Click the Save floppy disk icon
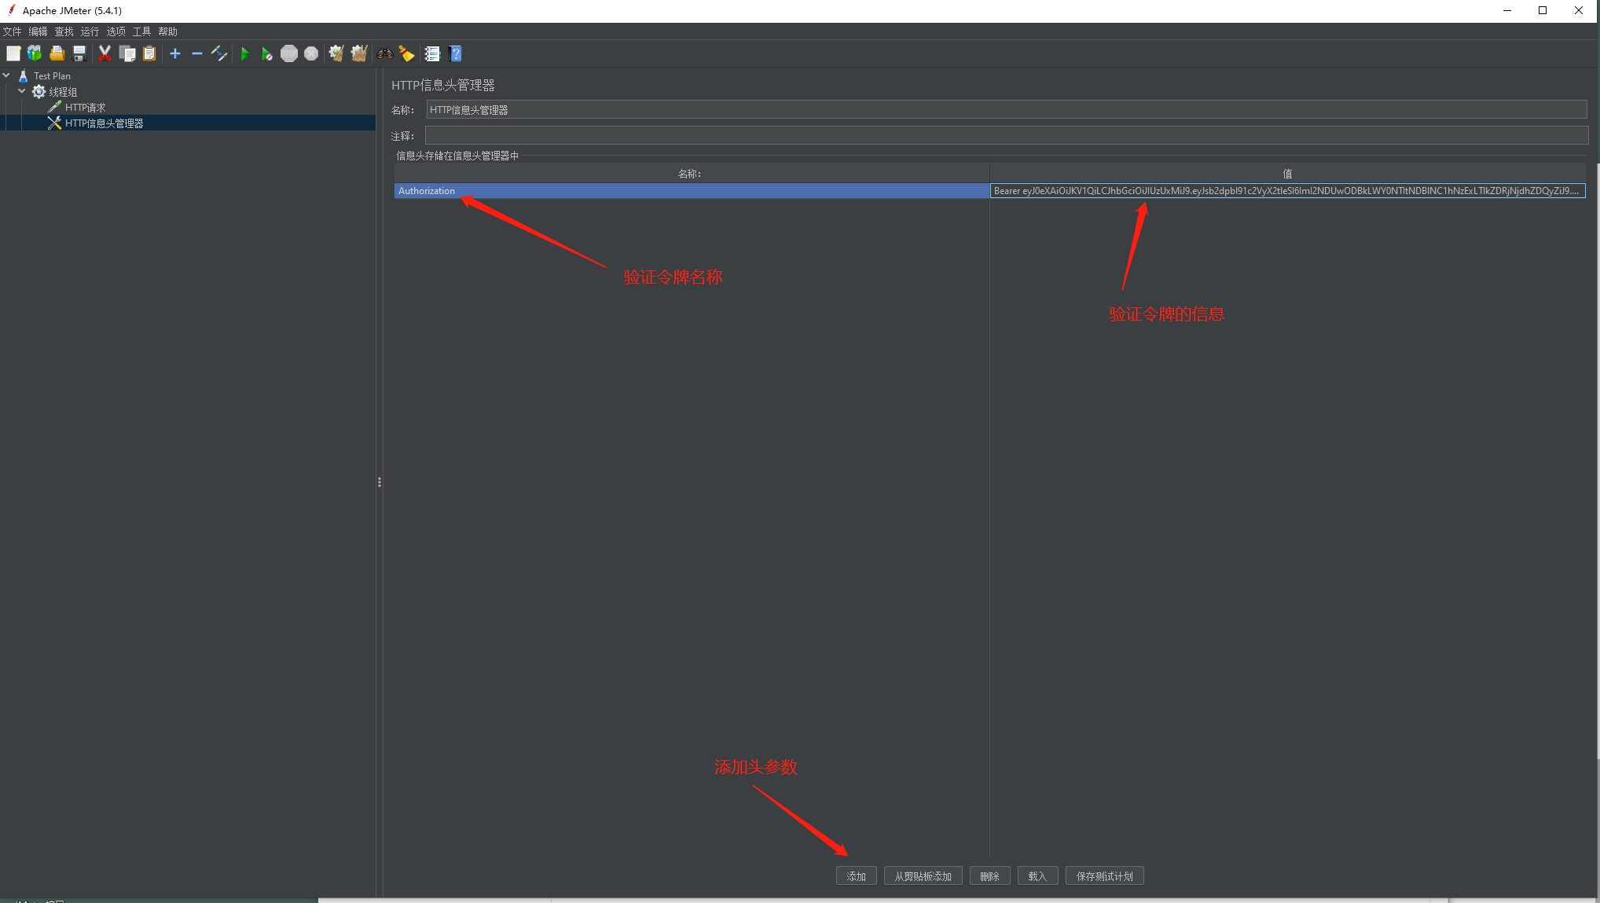The width and height of the screenshot is (1600, 903). pos(79,53)
